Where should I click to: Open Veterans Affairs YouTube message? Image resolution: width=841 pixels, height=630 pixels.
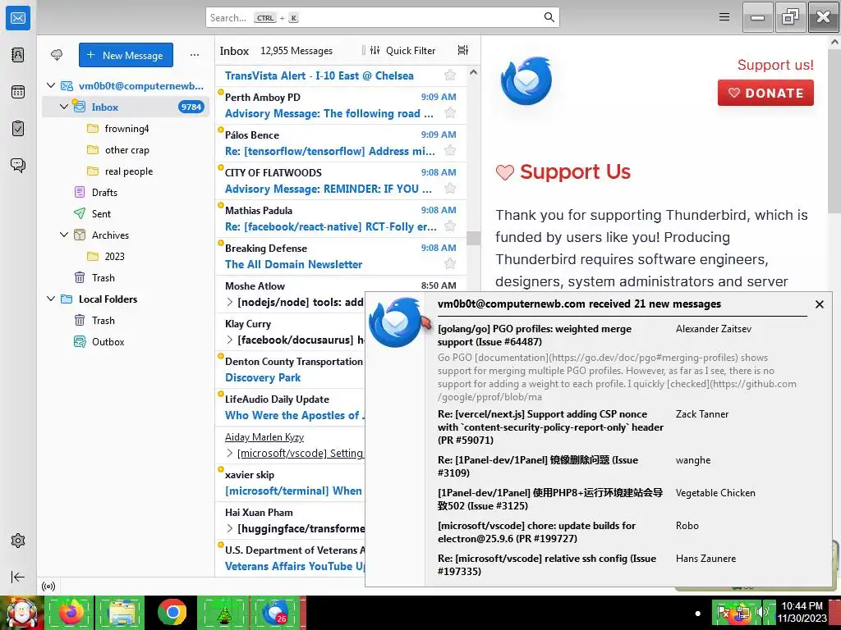click(x=290, y=558)
